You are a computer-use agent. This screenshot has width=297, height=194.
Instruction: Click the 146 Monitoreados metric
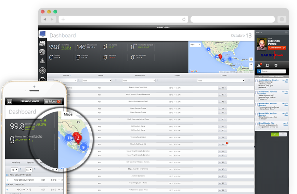[87, 47]
